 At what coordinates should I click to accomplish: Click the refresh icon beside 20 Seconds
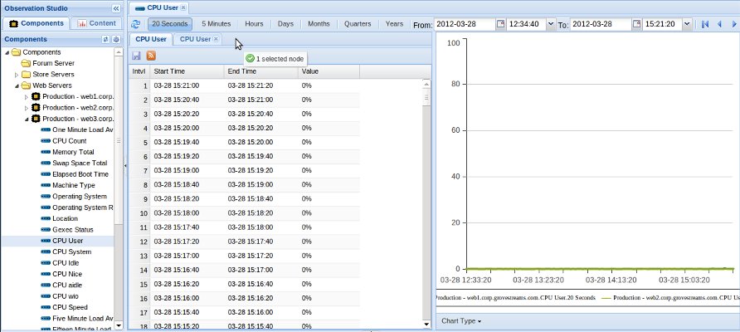[x=136, y=24]
